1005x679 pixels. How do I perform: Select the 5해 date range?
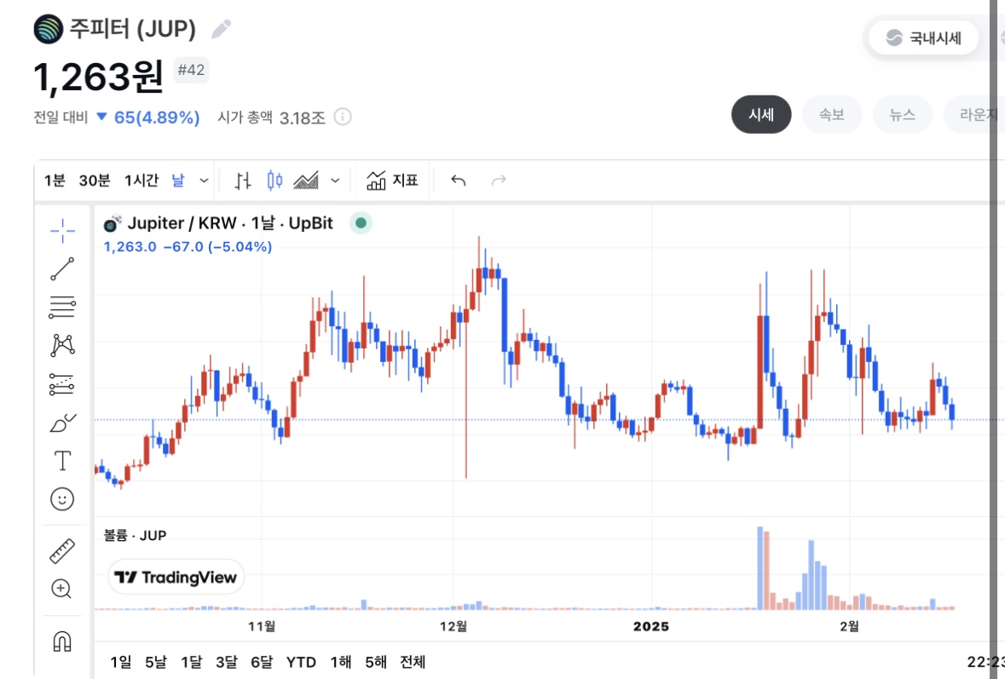pyautogui.click(x=376, y=662)
